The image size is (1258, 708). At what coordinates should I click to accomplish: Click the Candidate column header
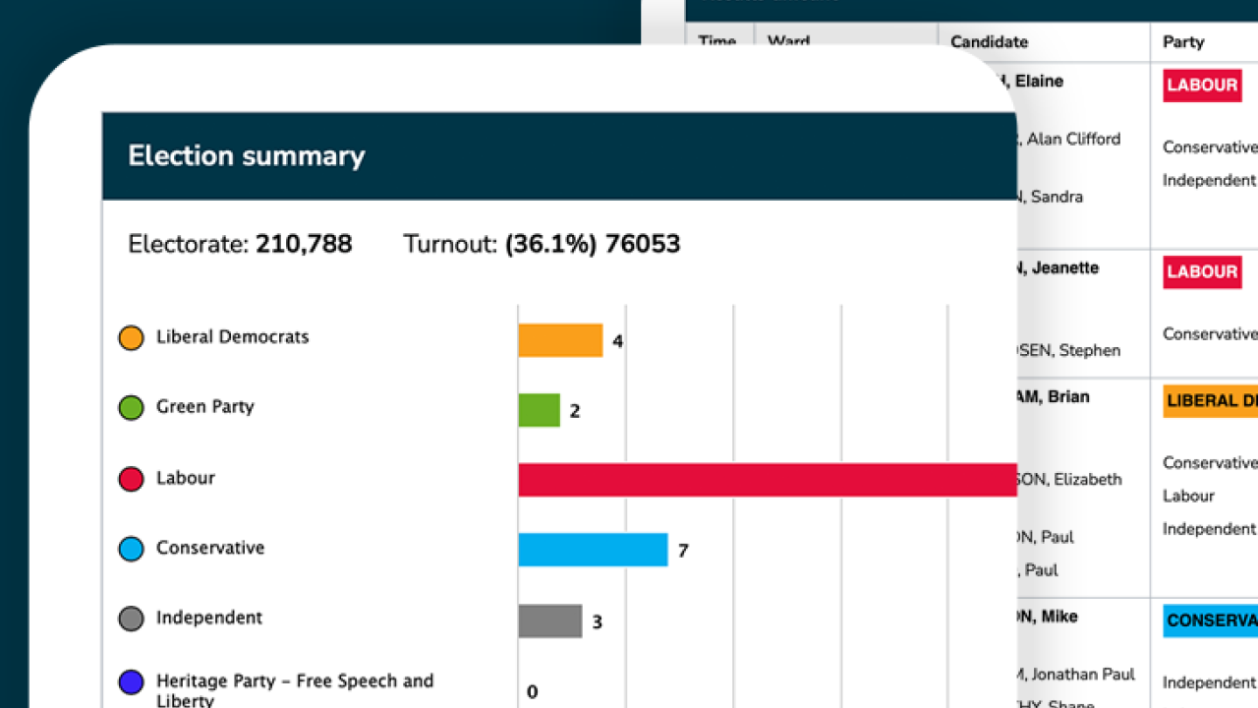coord(989,42)
